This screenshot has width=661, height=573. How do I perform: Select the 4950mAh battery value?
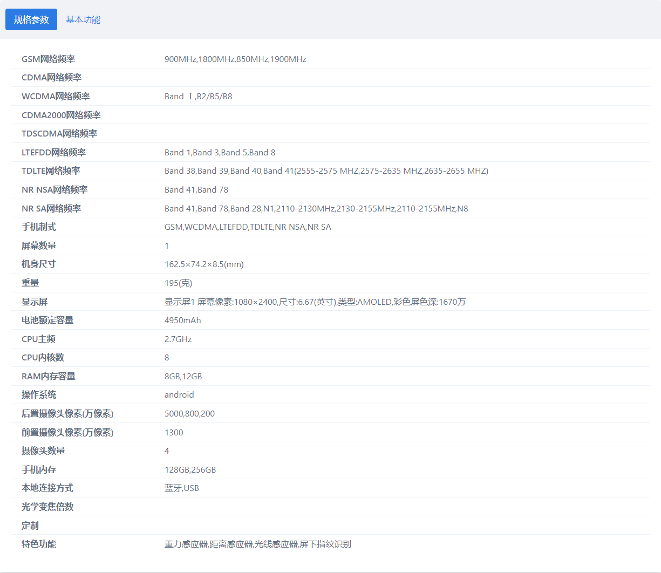[183, 320]
